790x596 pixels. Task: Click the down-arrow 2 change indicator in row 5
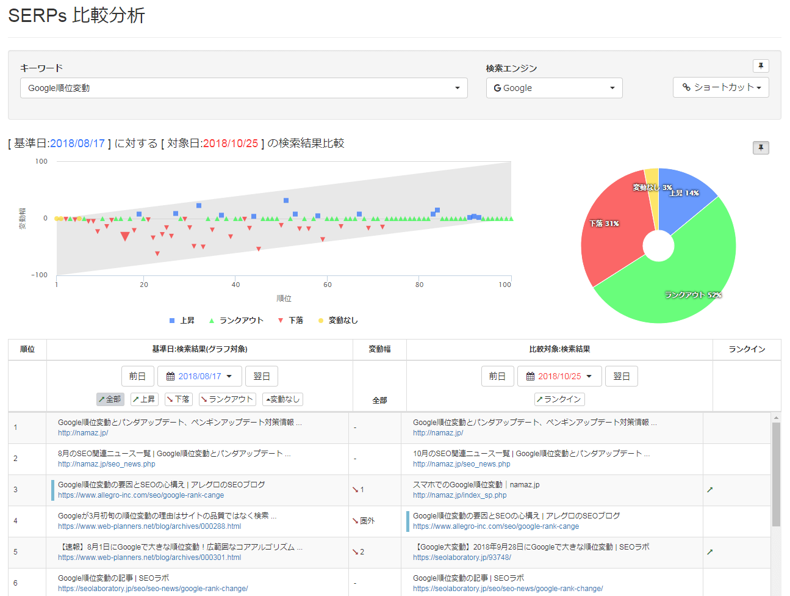[358, 552]
